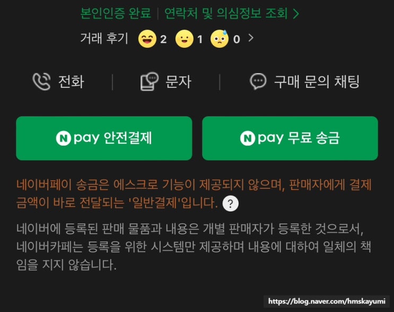Click the N logo on 안전결제 button
This screenshot has height=312, width=394.
63,138
